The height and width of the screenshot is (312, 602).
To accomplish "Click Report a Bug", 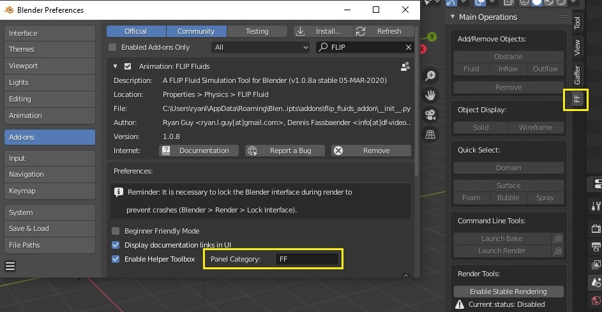I will tap(285, 151).
